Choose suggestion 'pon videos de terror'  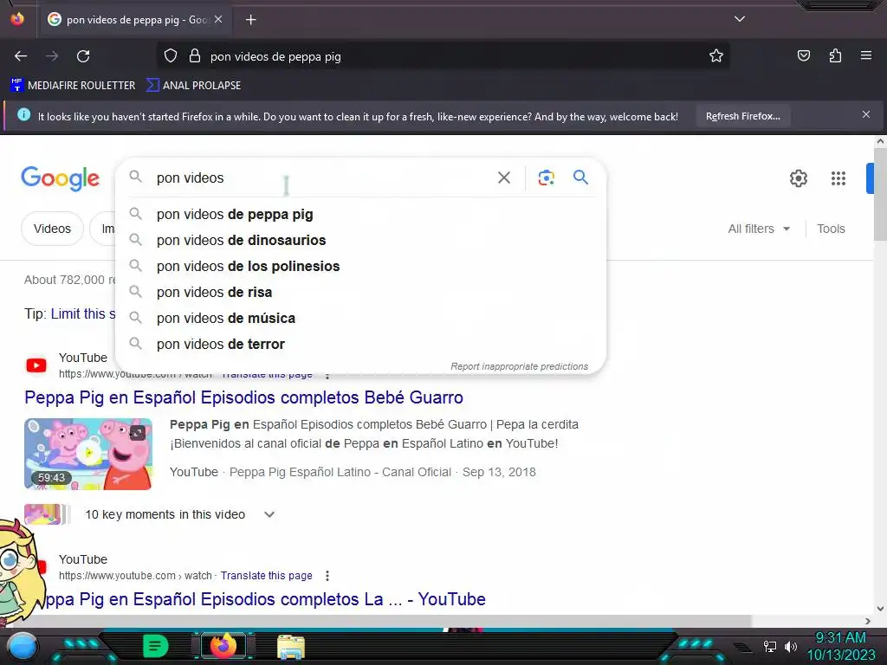click(361, 345)
